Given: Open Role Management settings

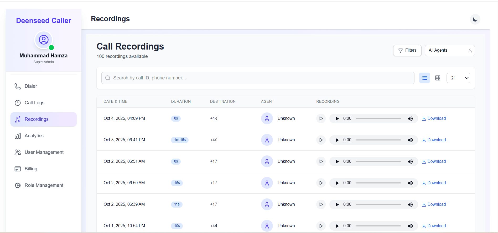Looking at the screenshot, I should [x=44, y=185].
